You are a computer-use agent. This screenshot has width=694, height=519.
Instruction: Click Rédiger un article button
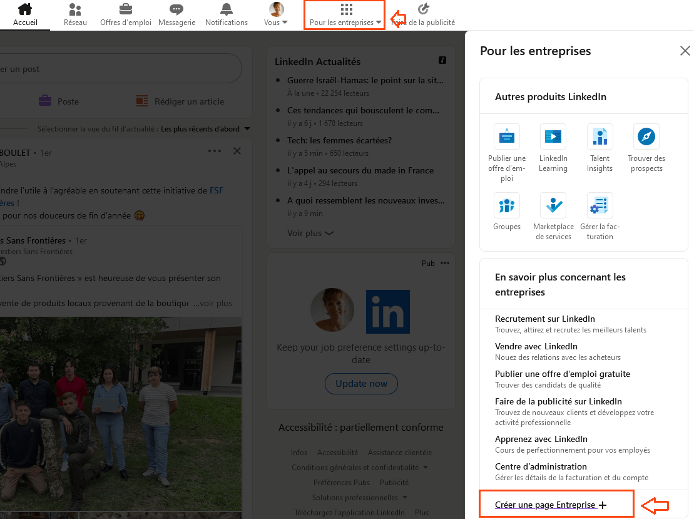180,101
